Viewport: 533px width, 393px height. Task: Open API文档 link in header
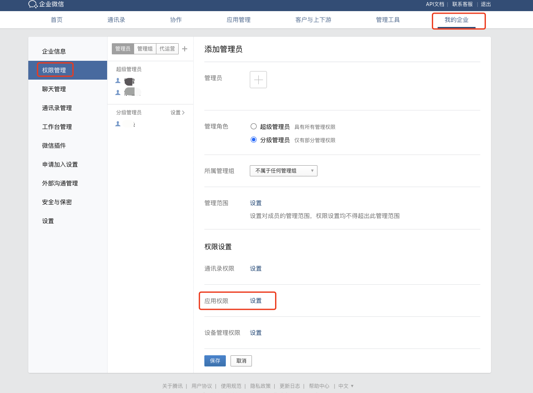coord(435,4)
